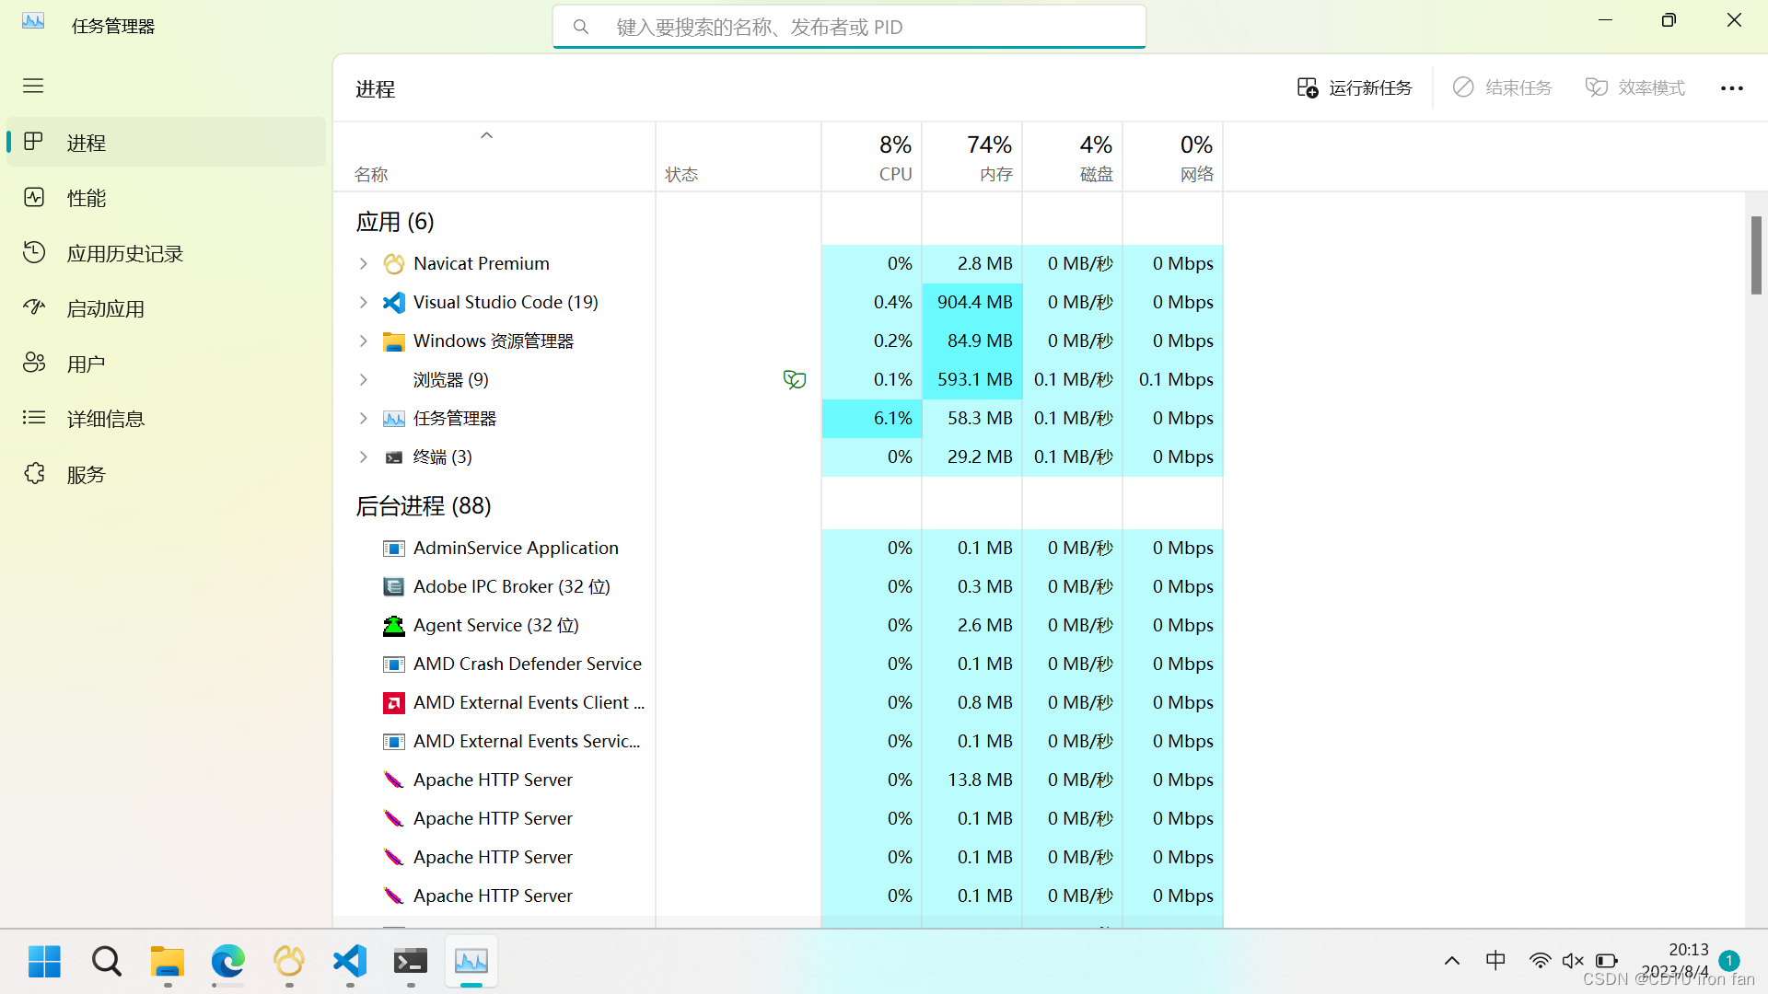Expand the 任务管理器 process group
Image resolution: width=1768 pixels, height=994 pixels.
363,419
